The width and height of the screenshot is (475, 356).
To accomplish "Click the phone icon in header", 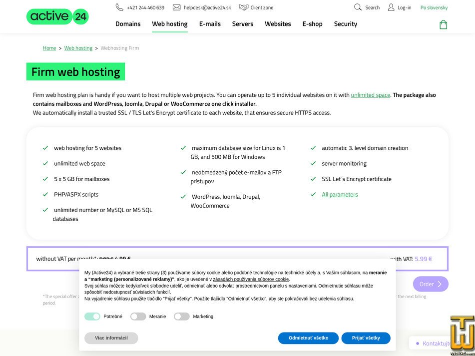I will pos(119,7).
